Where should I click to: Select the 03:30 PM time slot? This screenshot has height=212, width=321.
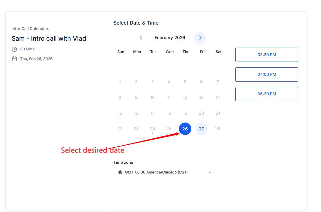(x=267, y=55)
